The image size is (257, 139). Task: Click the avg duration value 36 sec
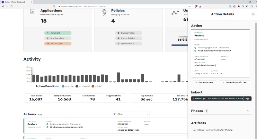tap(146, 99)
